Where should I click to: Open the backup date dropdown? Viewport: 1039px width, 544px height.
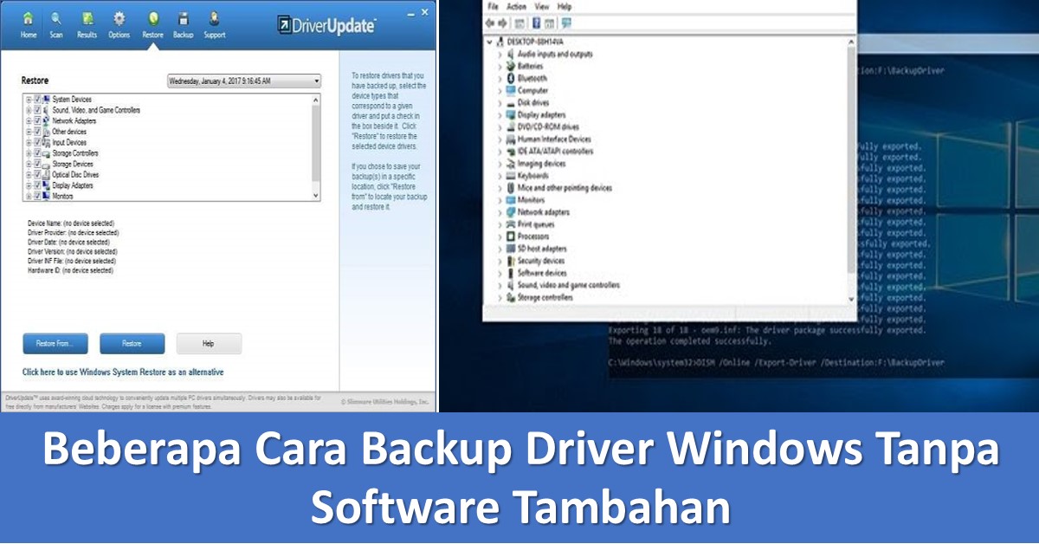(243, 81)
